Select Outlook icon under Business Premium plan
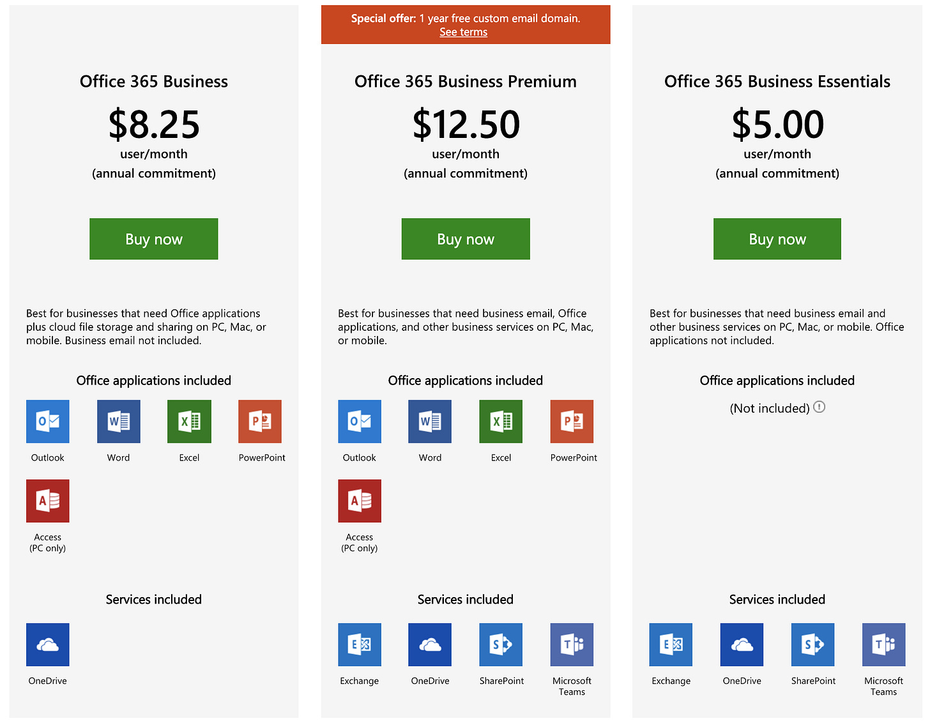This screenshot has height=723, width=930. point(360,422)
